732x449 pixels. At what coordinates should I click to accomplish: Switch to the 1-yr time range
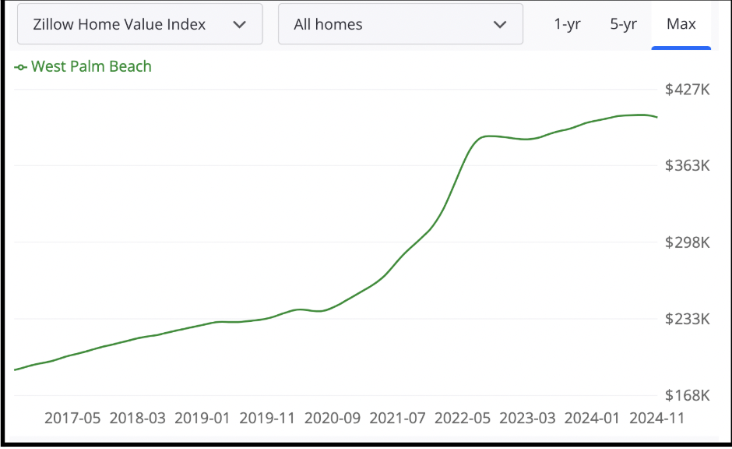coord(567,24)
